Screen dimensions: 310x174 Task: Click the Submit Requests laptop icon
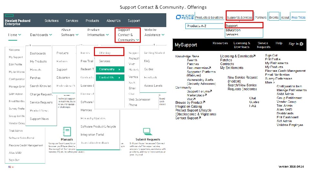(147, 131)
